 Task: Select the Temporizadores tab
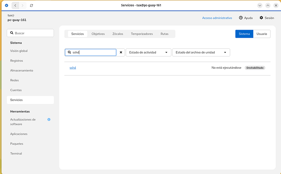coord(142,34)
